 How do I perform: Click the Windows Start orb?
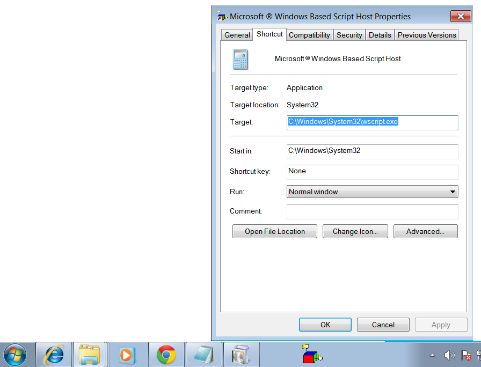click(16, 355)
